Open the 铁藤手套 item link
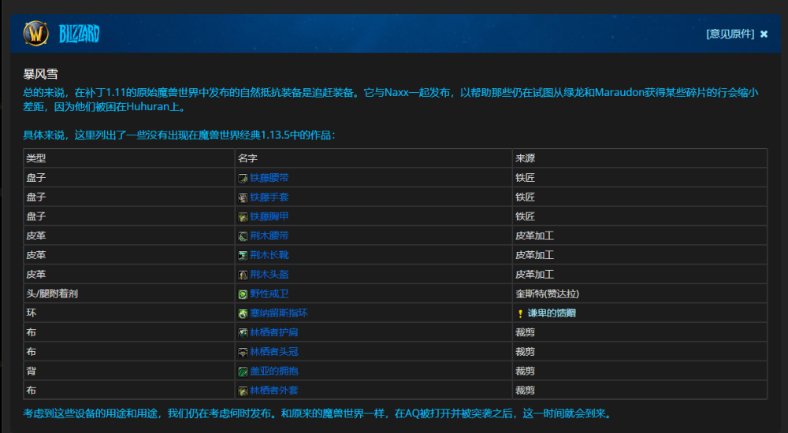 click(269, 197)
